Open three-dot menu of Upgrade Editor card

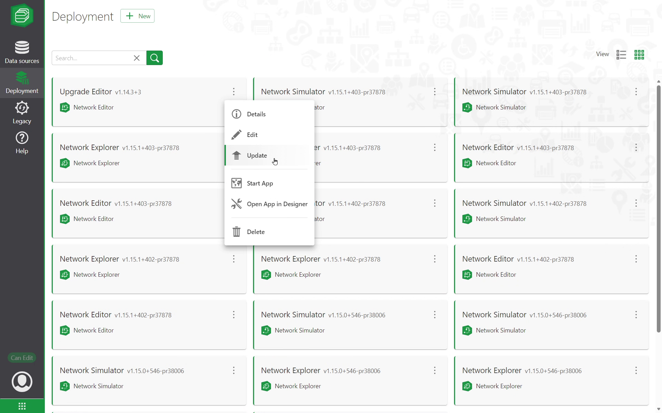tap(233, 92)
